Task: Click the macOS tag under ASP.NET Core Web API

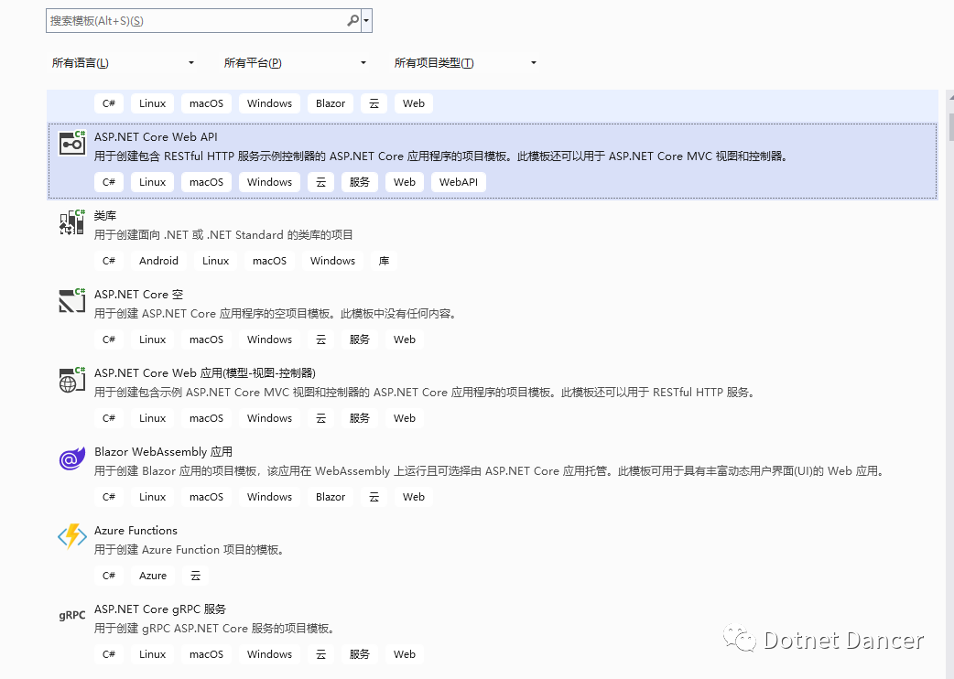Action: 206,182
